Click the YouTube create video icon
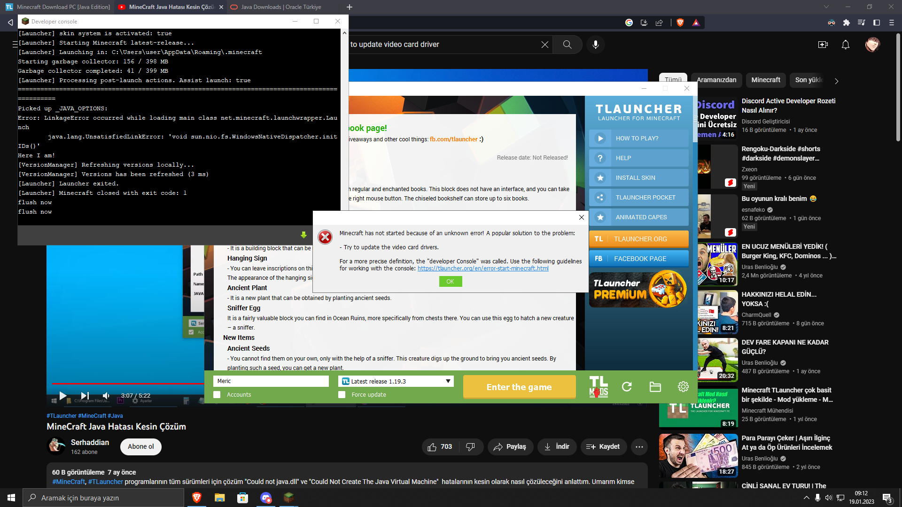This screenshot has width=902, height=507. coord(823,45)
